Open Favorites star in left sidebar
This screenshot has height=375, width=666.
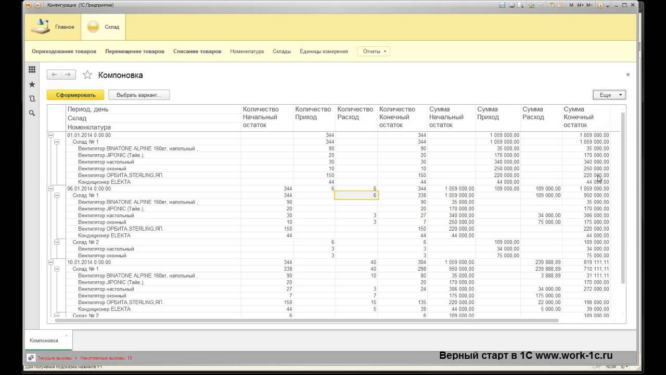(32, 84)
